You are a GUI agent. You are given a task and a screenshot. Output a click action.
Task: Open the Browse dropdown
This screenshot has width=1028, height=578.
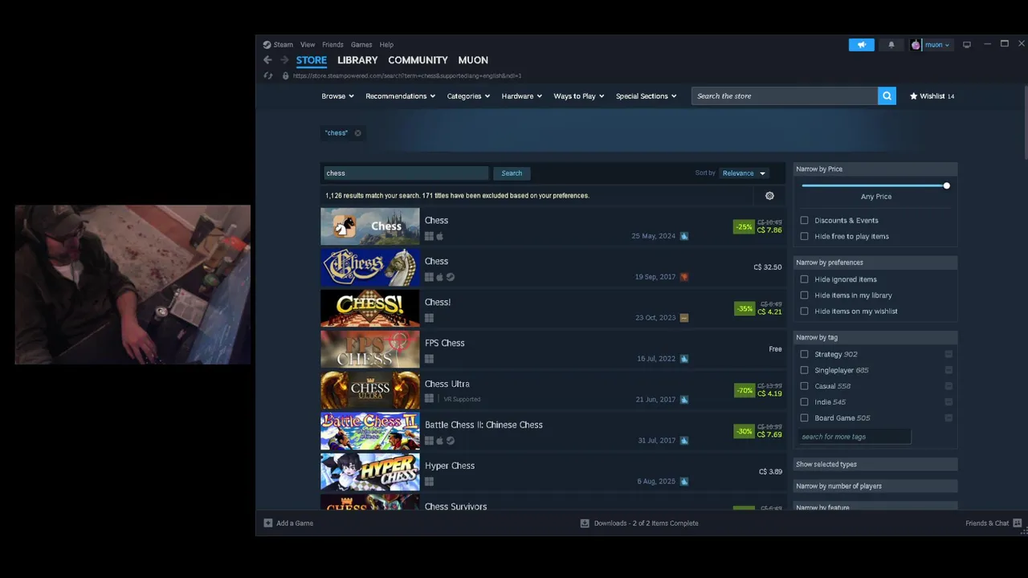pos(337,96)
